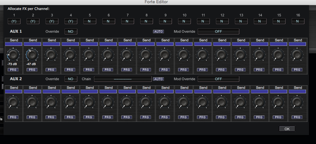Click PRG under AUX 2 channel 10
The height and width of the screenshot is (144, 316).
[184, 117]
